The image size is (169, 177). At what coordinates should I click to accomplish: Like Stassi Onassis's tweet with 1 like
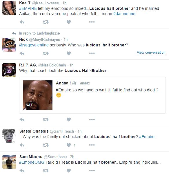pos(69,145)
